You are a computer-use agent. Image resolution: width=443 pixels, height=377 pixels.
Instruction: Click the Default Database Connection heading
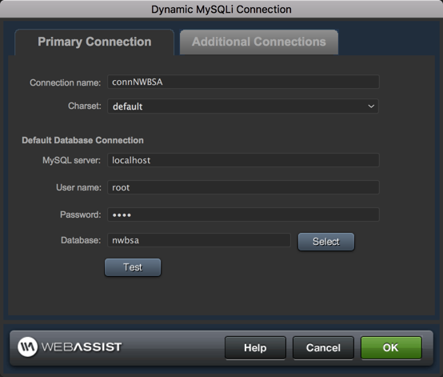pos(83,140)
